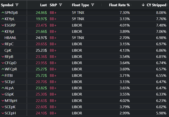
Task: Open the Float Type column filter icon
Action: [93, 5]
